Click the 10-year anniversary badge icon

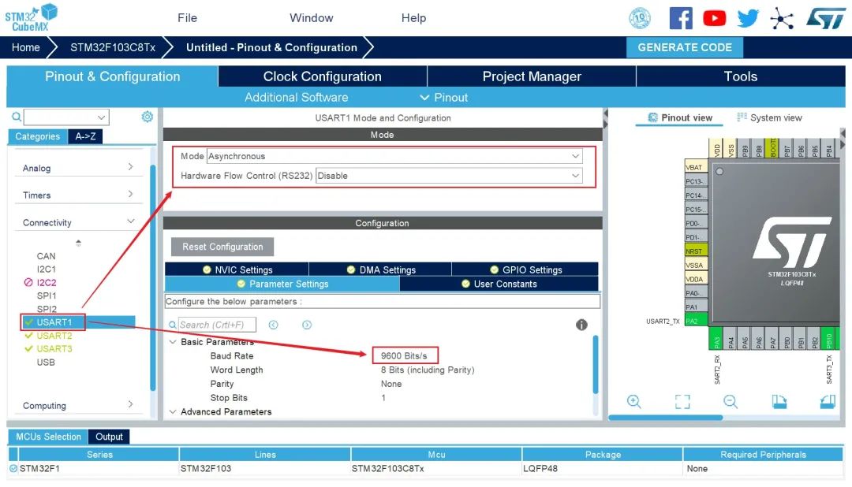point(640,18)
